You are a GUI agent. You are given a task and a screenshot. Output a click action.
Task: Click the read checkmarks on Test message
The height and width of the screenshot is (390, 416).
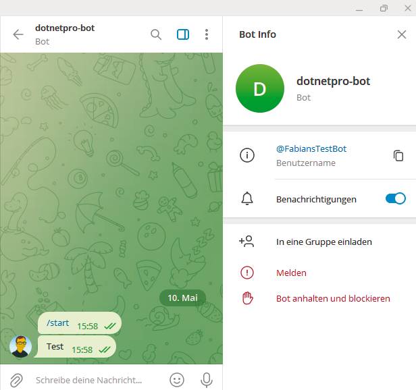[x=104, y=350]
